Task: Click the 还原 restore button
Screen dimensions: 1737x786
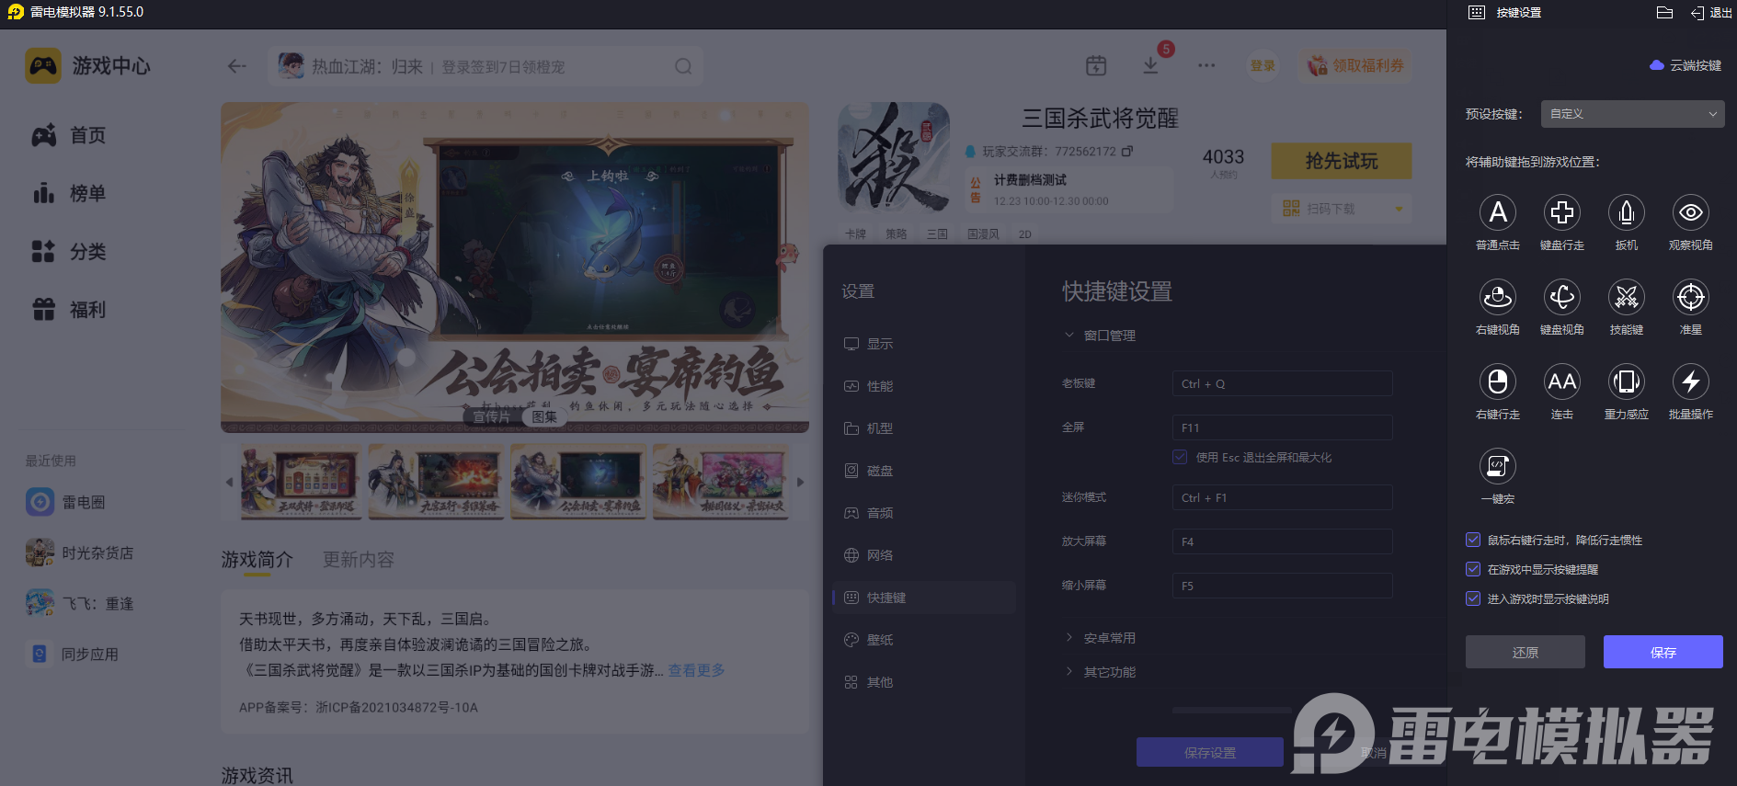Action: [x=1526, y=652]
